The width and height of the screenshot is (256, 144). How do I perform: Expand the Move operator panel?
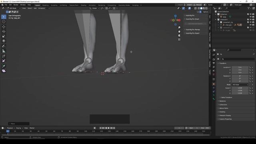(x=19, y=124)
